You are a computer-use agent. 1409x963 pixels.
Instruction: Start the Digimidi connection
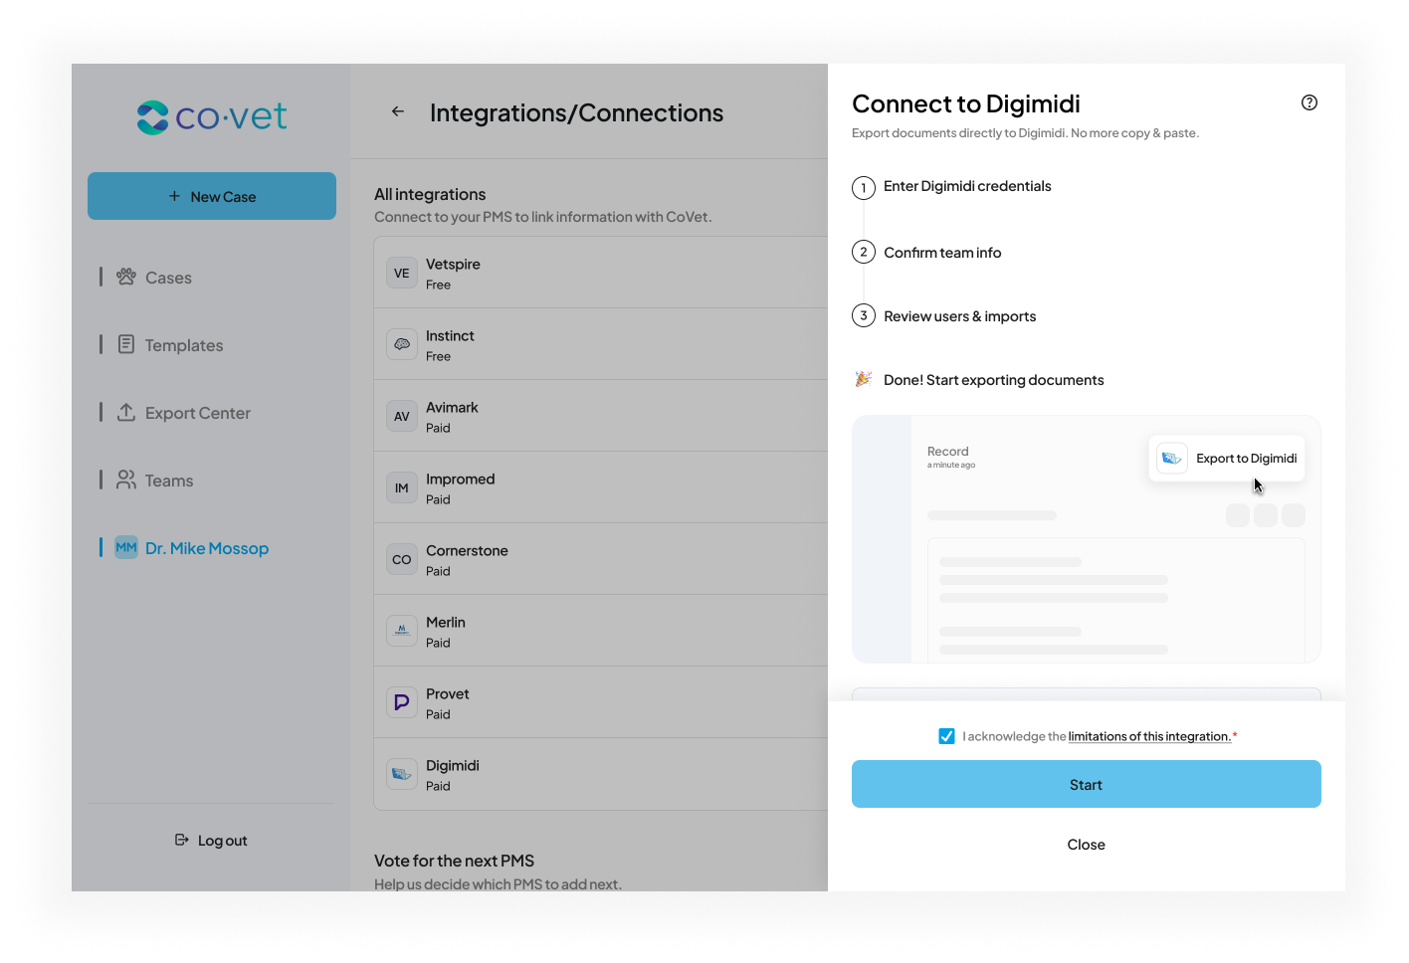[1087, 784]
